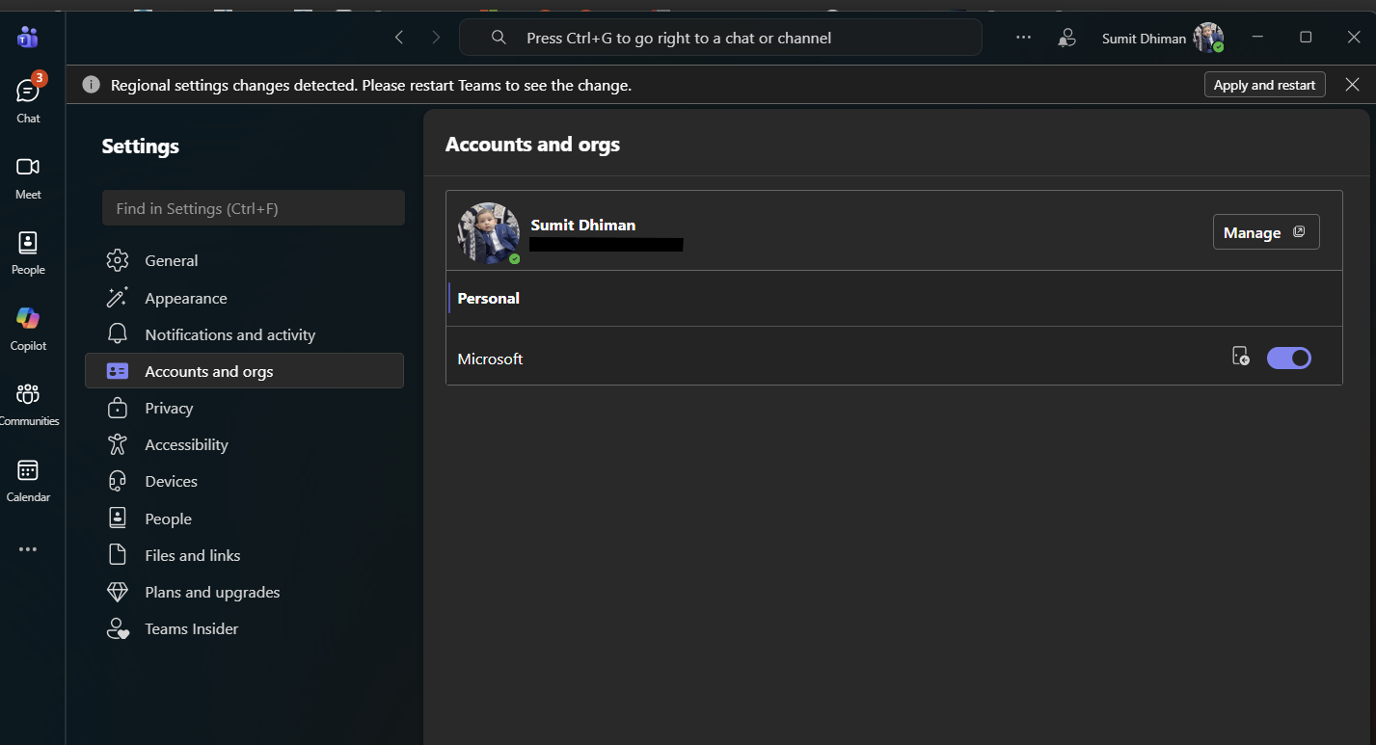Open profile menu via the top-right avatar
Image resolution: width=1376 pixels, height=745 pixels.
tap(1208, 38)
